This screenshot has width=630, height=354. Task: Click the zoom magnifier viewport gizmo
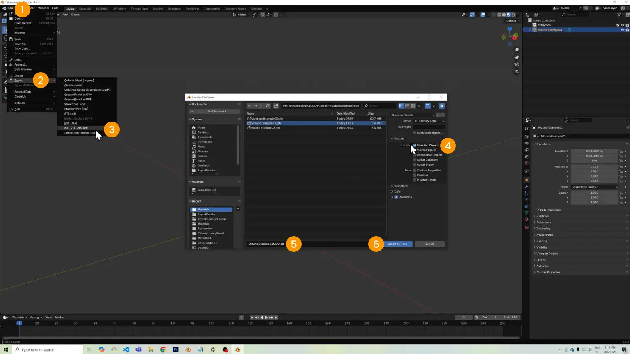click(x=517, y=50)
